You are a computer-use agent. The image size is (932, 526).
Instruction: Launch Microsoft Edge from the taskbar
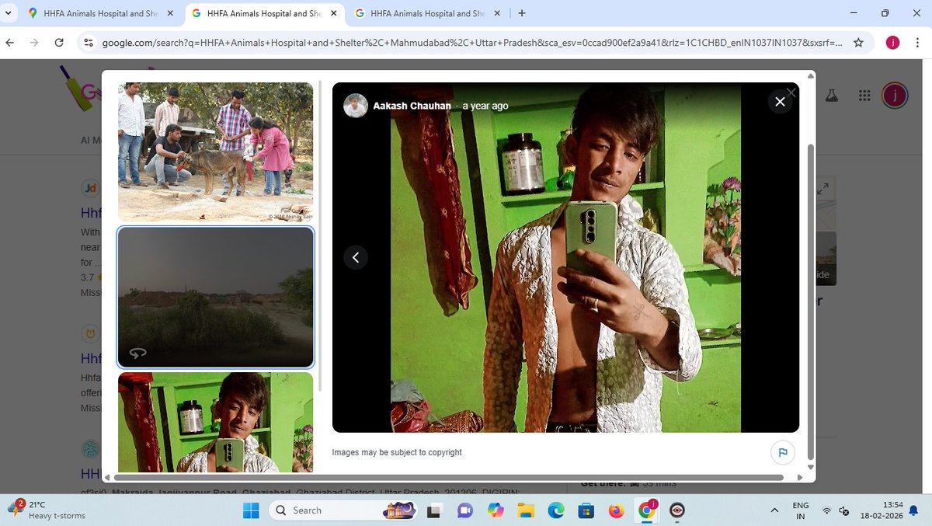(556, 510)
